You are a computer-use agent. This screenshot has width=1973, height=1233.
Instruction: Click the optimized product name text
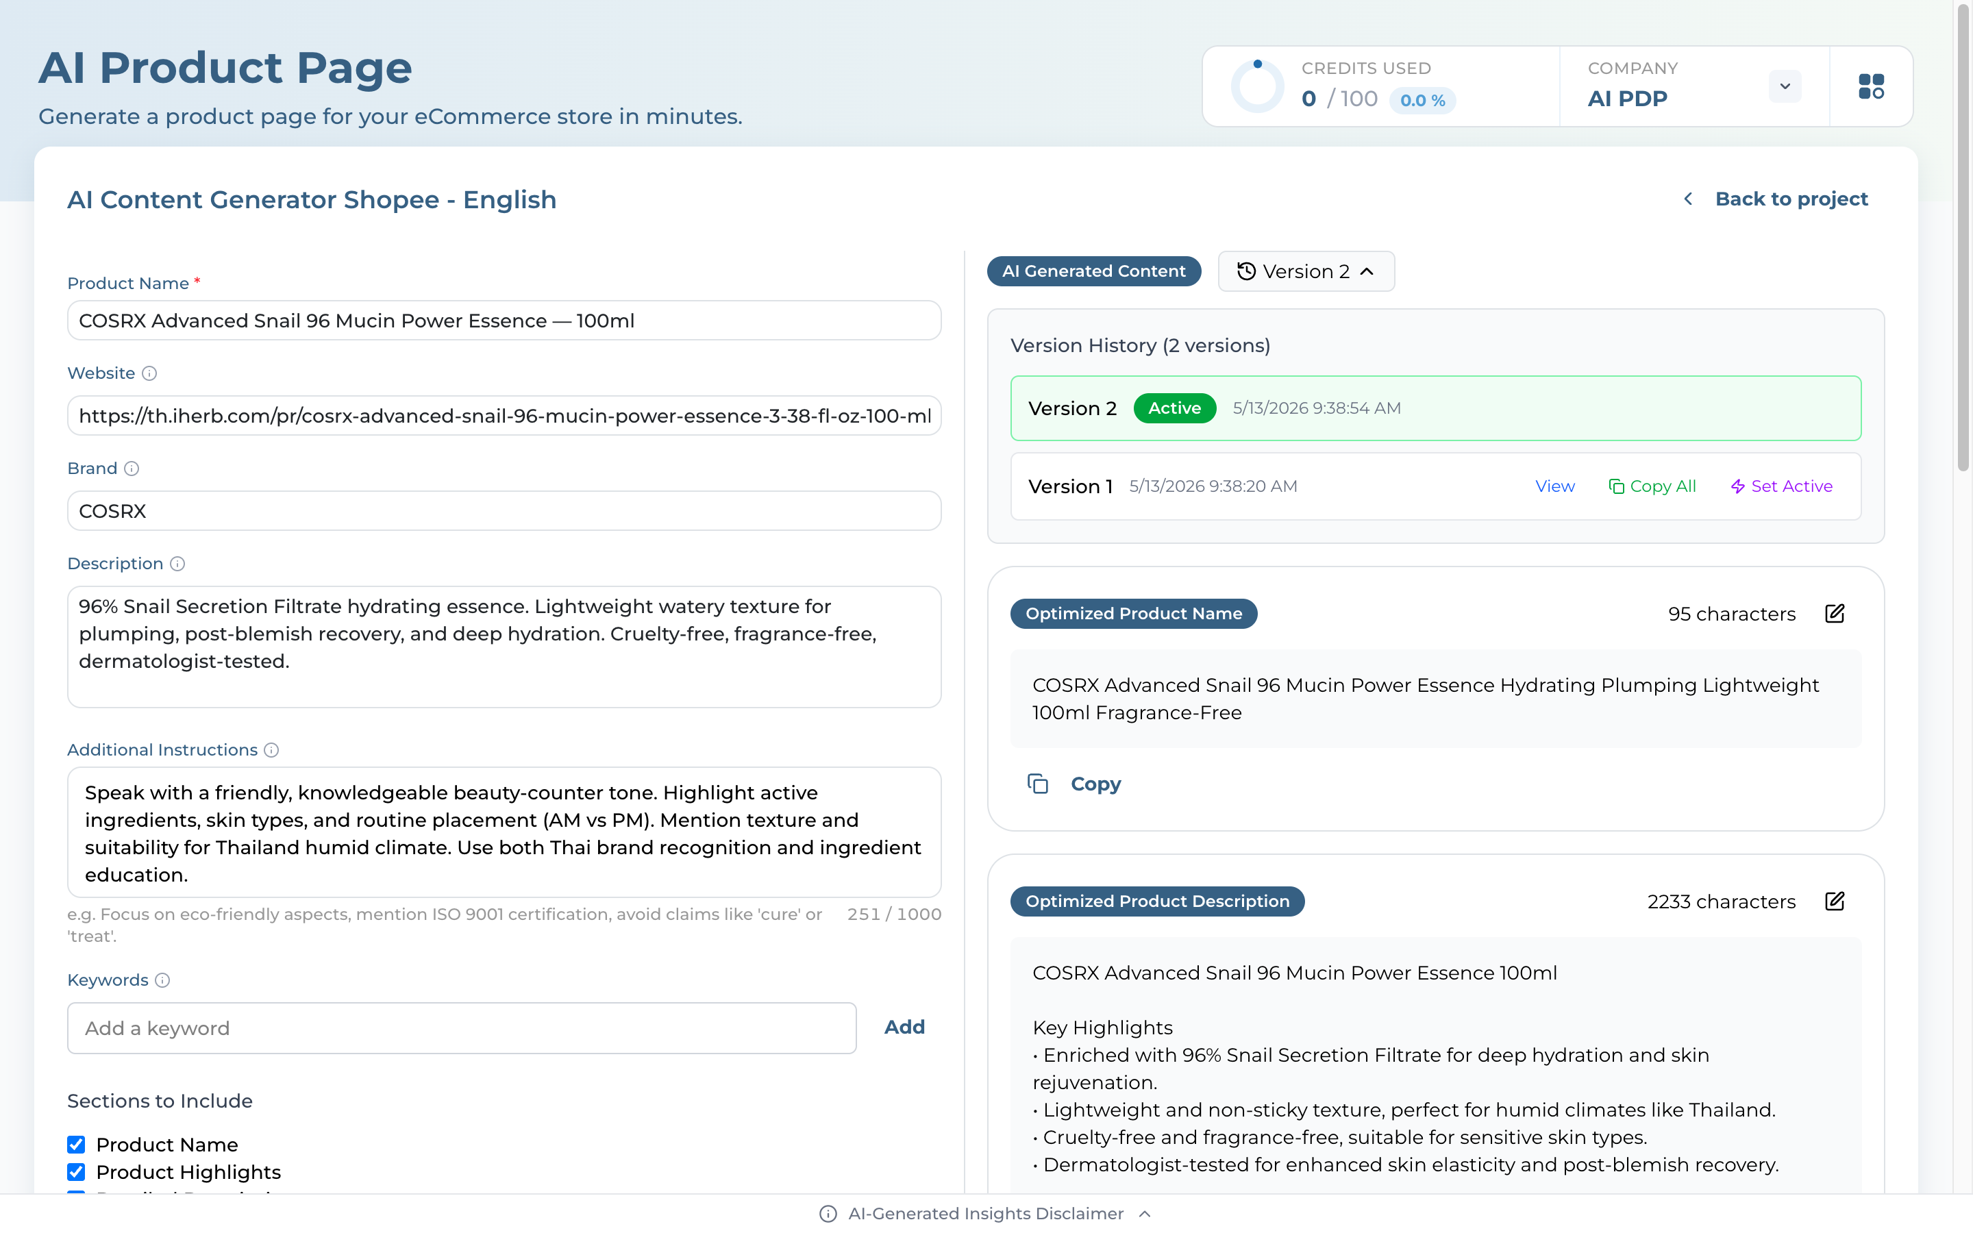point(1425,699)
